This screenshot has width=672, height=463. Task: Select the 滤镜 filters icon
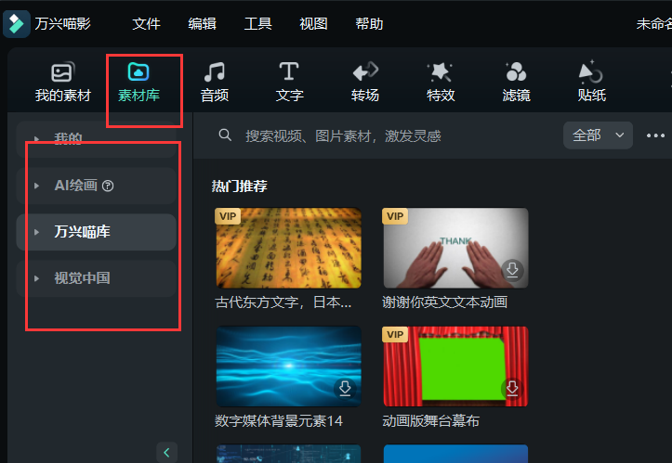[516, 71]
